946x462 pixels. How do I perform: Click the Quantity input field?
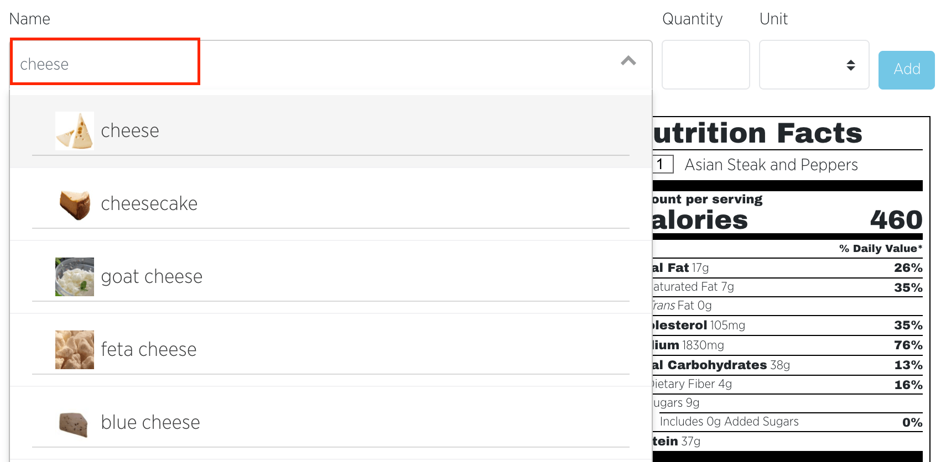[705, 65]
